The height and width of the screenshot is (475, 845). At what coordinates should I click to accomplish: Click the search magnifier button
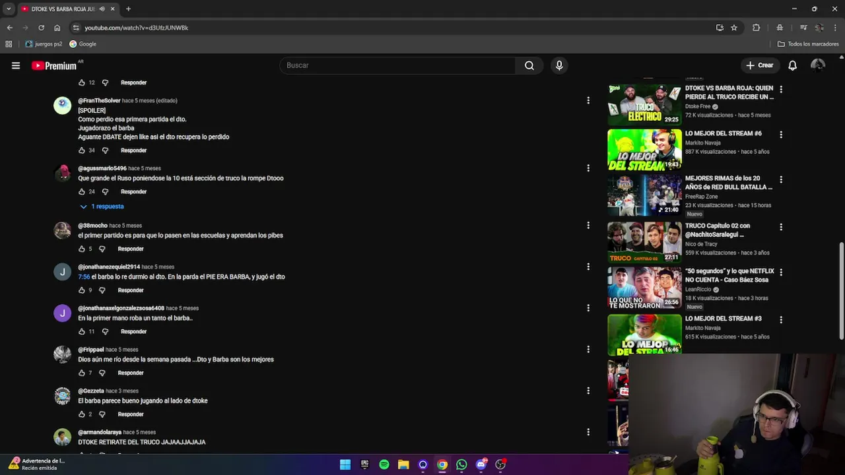pos(529,65)
